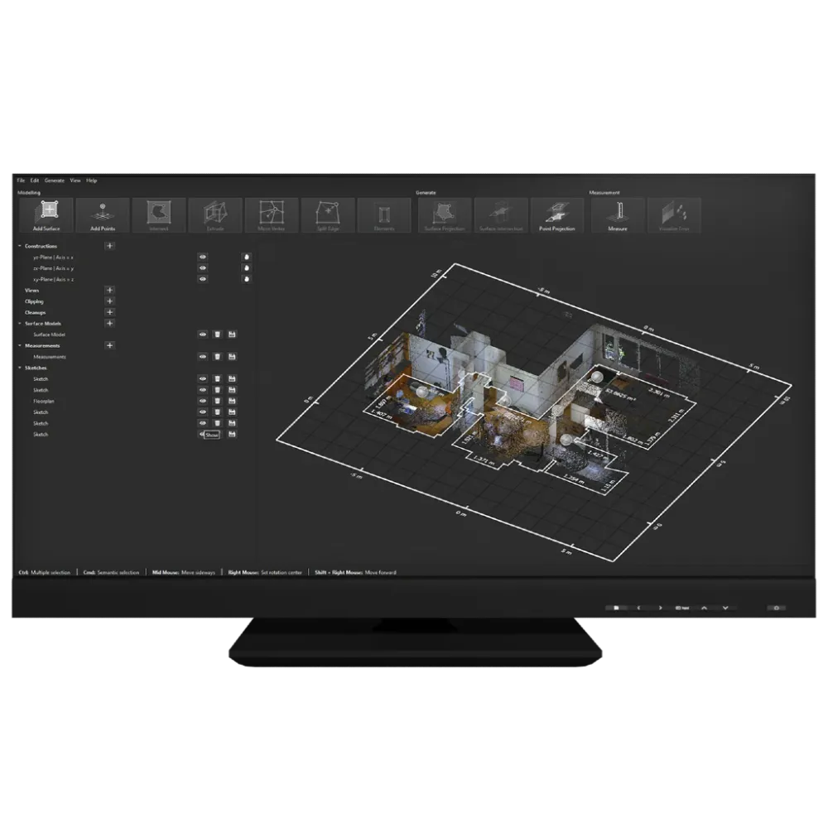The height and width of the screenshot is (828, 828).
Task: Open the File menu
Action: point(22,180)
